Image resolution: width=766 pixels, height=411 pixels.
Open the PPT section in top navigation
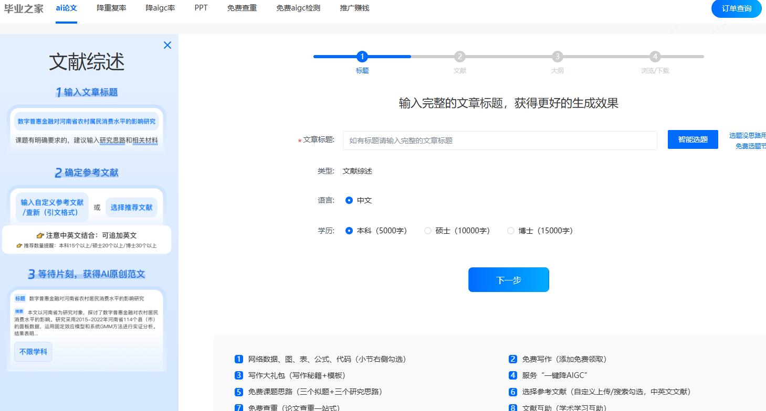pos(201,8)
